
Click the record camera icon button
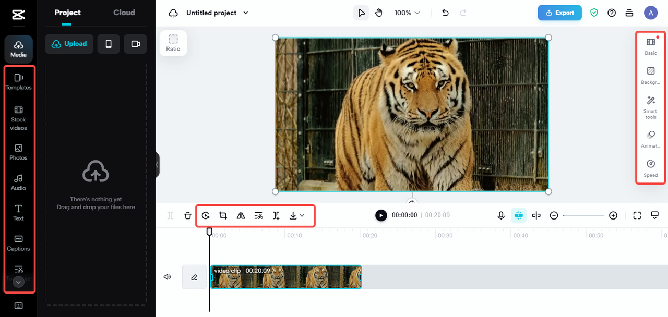pyautogui.click(x=136, y=44)
